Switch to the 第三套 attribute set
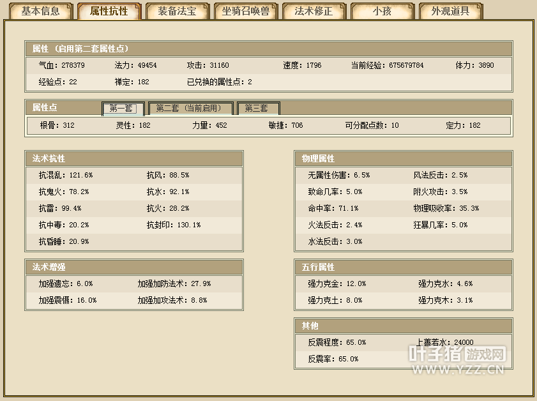 257,109
